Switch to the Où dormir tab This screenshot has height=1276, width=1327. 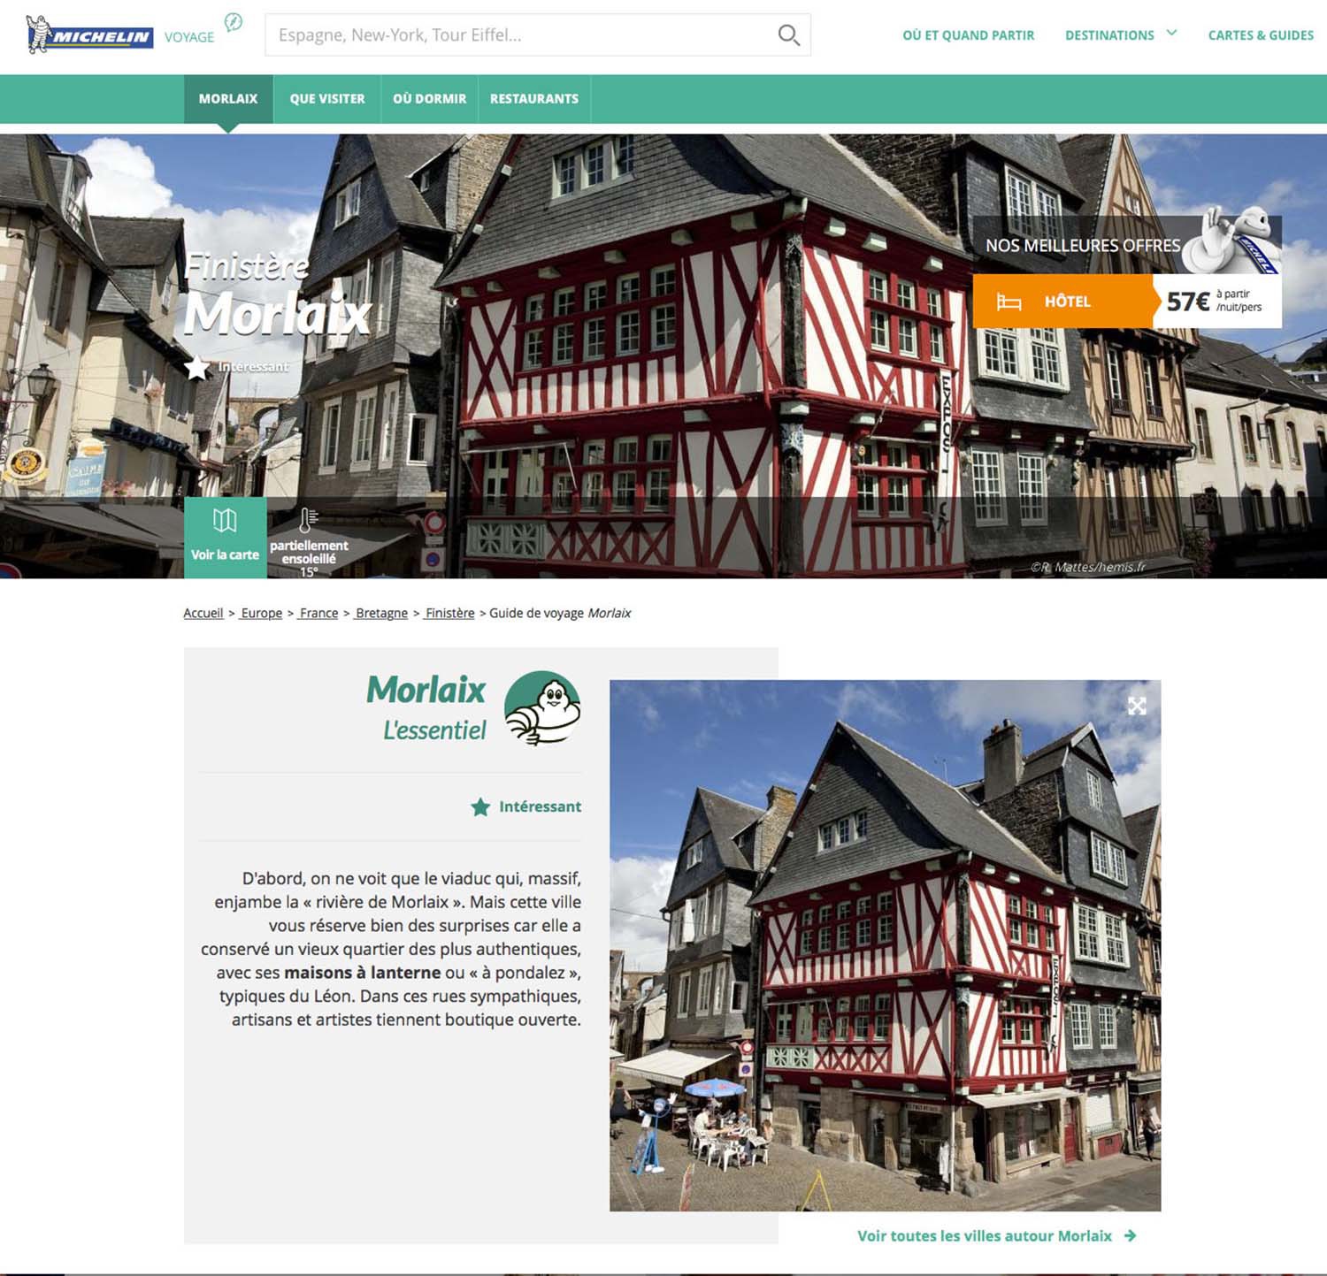(429, 99)
